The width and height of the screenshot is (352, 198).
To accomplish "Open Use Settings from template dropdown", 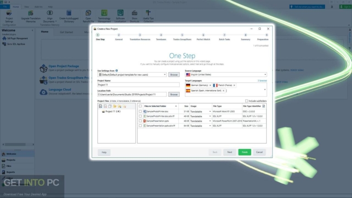I will (165, 75).
